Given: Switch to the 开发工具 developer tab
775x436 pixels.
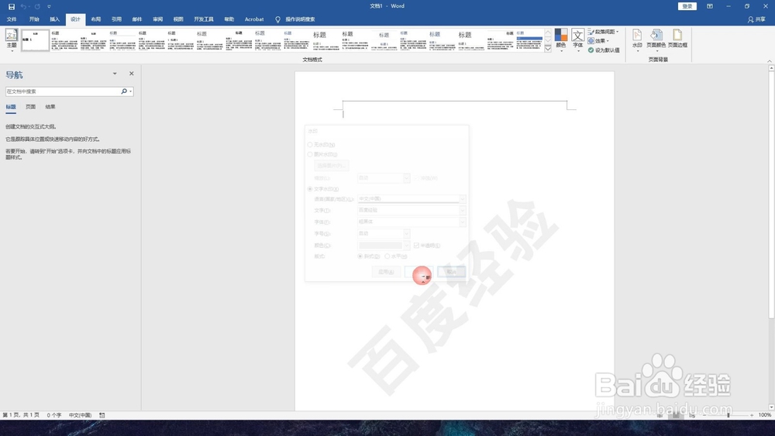Looking at the screenshot, I should 204,19.
